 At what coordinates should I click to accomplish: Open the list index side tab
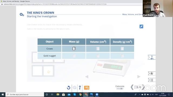pos(152,80)
